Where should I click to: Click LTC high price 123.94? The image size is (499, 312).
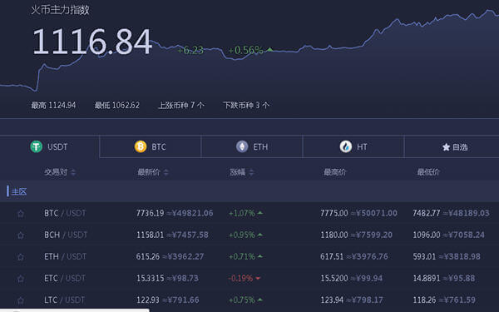coord(332,300)
